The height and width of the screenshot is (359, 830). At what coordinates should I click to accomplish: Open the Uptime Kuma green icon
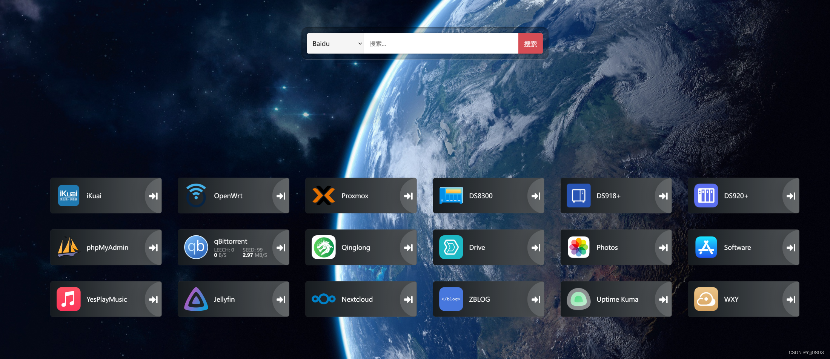579,299
